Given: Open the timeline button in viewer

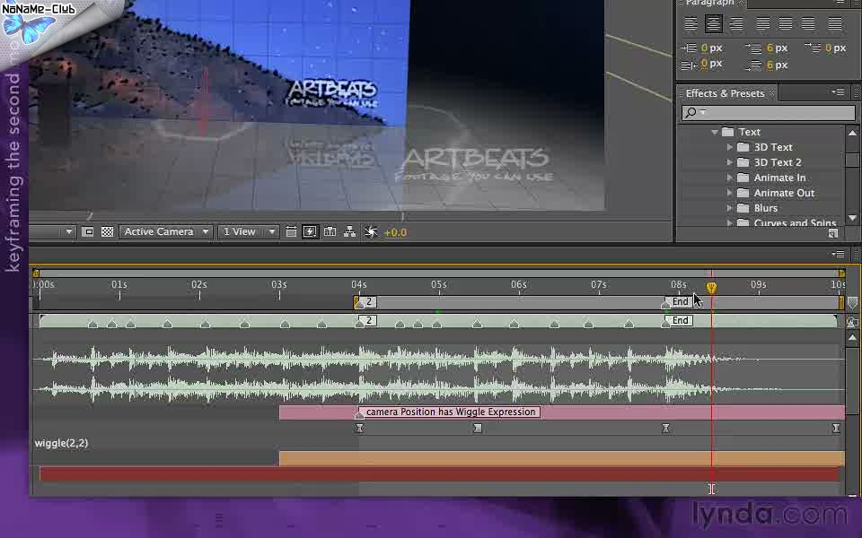Looking at the screenshot, I should click(330, 231).
